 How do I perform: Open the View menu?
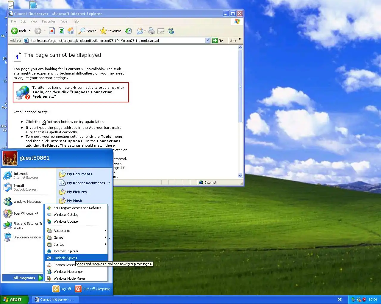34,21
